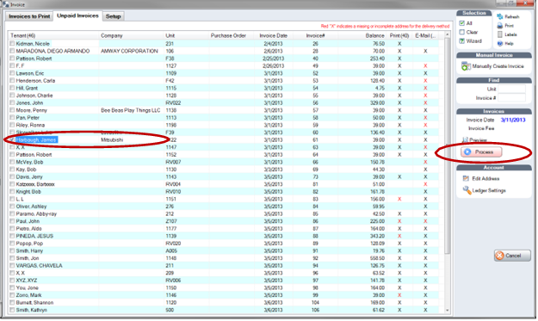538x321 pixels.
Task: Click the vertical scrollbar thumb of the list
Action: [447, 145]
